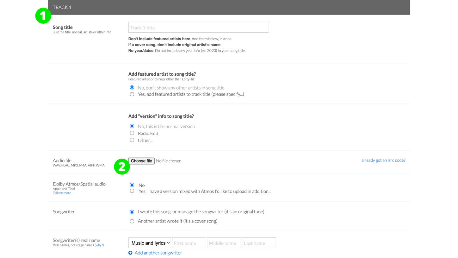The image size is (458, 258).
Task: Click the songwriter Last name field
Action: 259,243
